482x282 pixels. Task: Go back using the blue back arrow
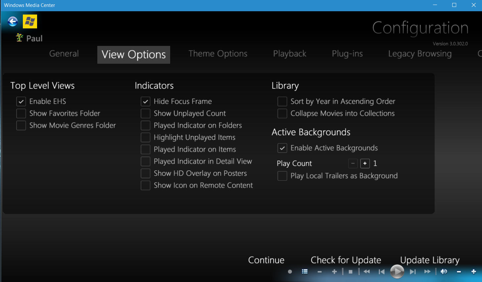tap(12, 21)
